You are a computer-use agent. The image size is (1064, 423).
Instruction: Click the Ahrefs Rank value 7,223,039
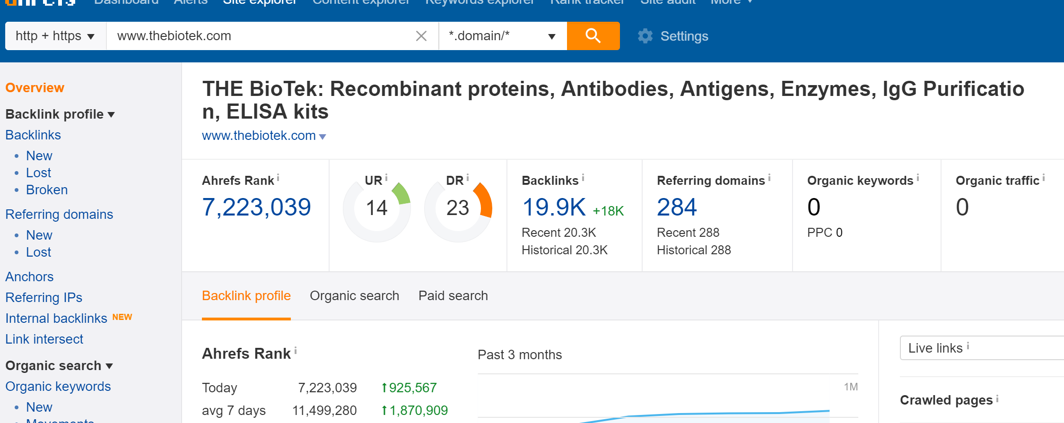point(256,207)
